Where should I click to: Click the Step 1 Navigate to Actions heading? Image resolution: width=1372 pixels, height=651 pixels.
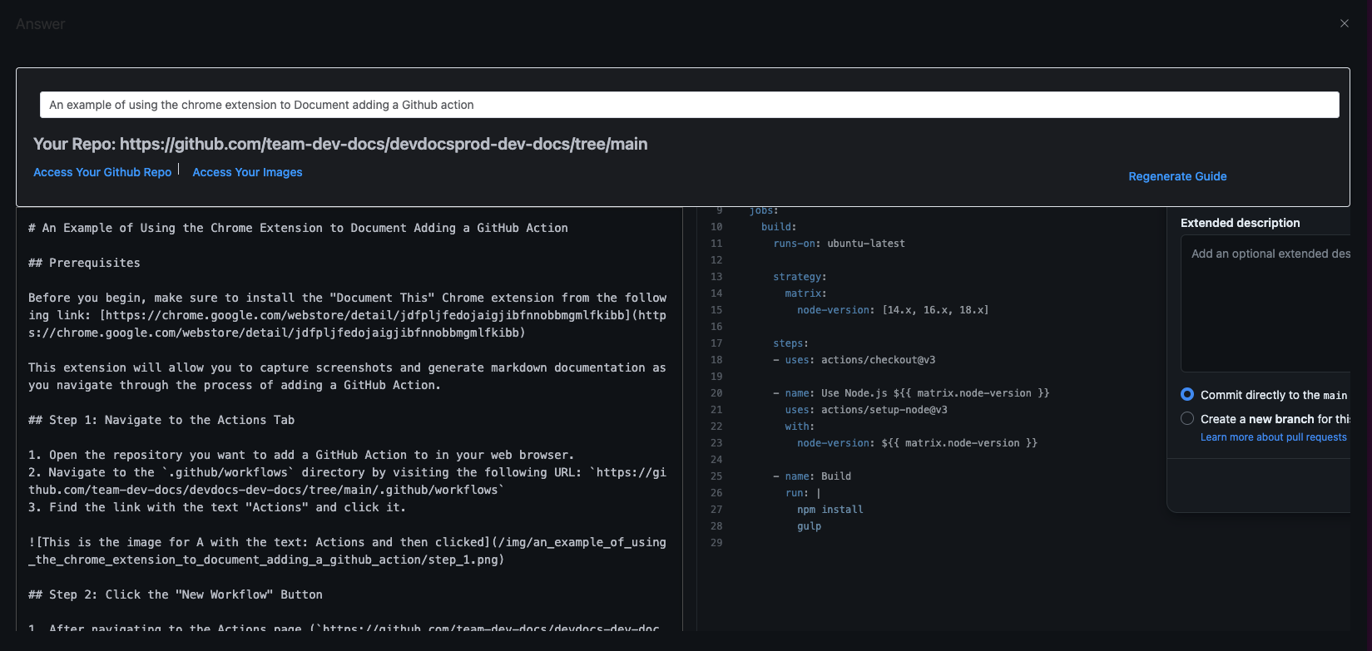point(161,420)
